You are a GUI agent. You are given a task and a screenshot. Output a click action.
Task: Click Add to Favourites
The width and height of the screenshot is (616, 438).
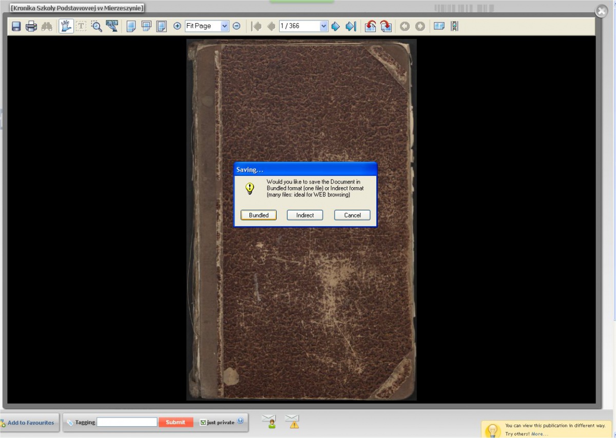[30, 423]
